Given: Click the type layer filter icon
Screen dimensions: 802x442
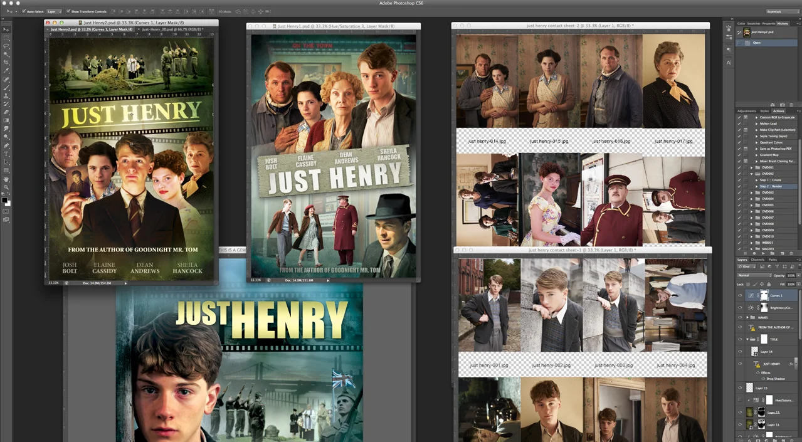Looking at the screenshot, I should [777, 266].
